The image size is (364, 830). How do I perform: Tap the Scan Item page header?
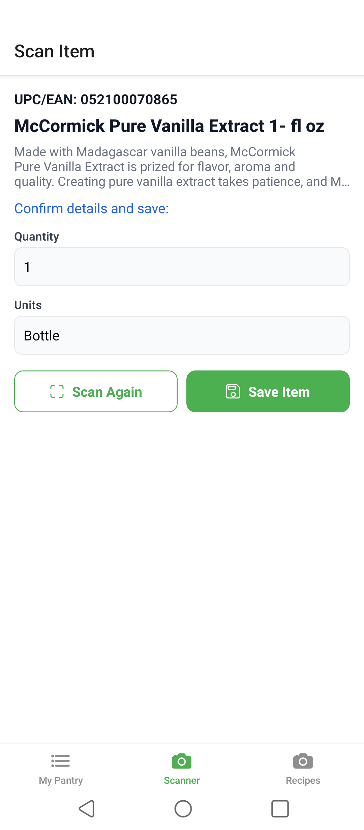54,51
